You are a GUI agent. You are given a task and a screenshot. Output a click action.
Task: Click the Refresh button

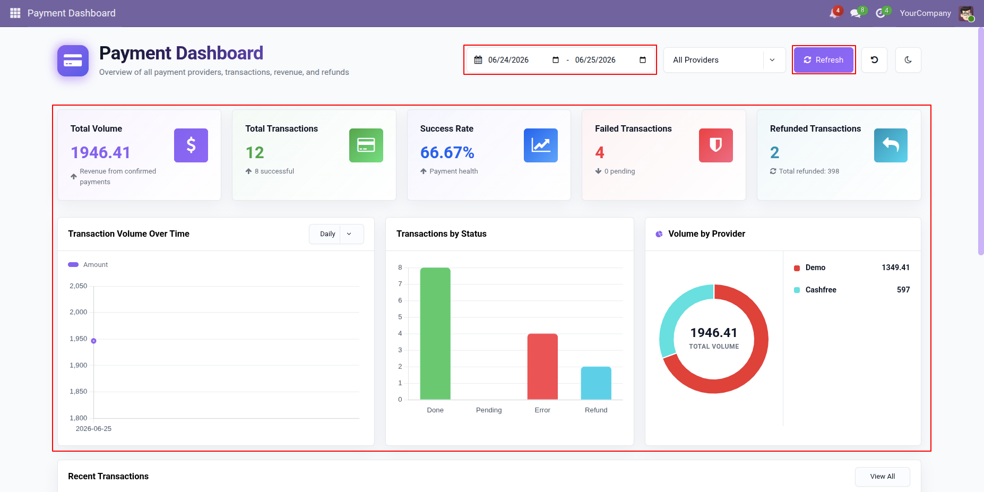point(824,60)
